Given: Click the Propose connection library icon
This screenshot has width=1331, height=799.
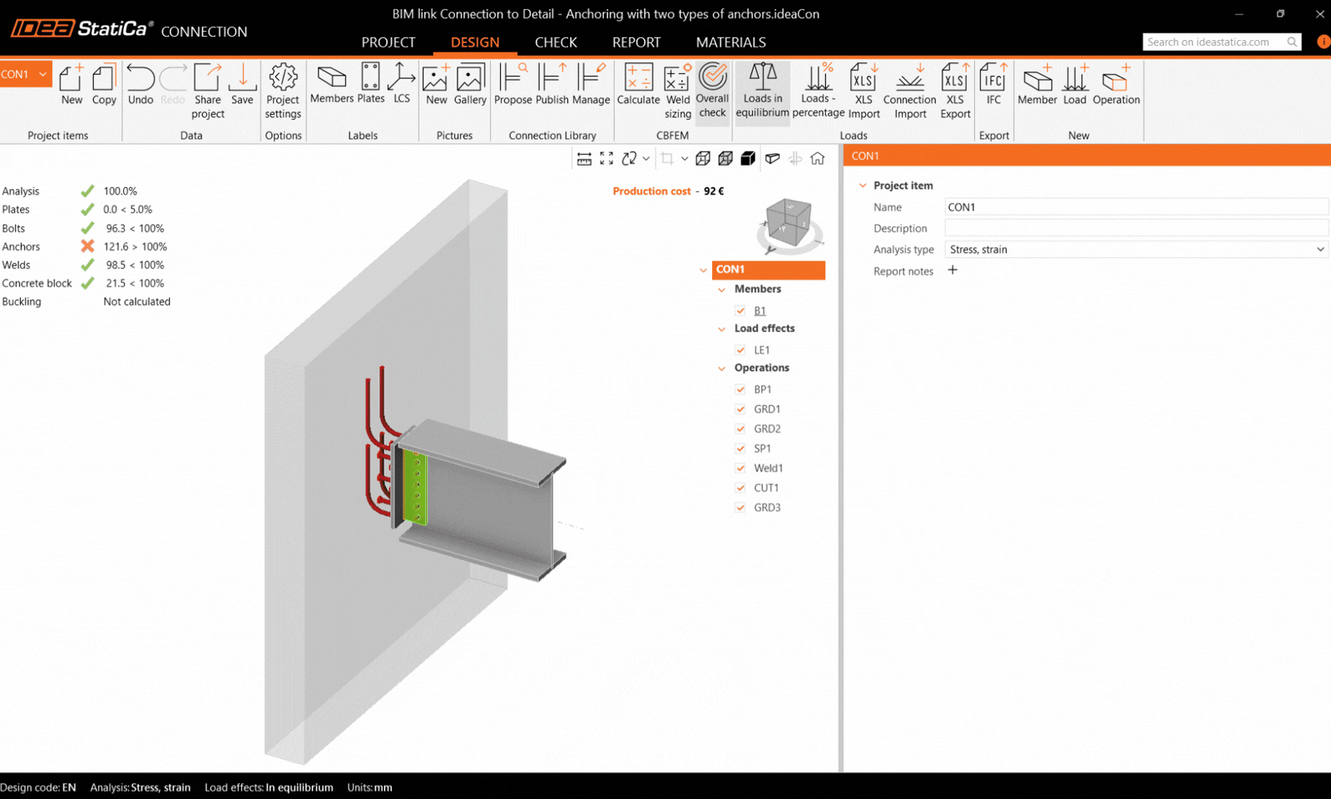Looking at the screenshot, I should pyautogui.click(x=512, y=85).
